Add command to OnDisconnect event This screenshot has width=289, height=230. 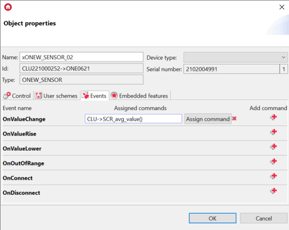coord(274,191)
